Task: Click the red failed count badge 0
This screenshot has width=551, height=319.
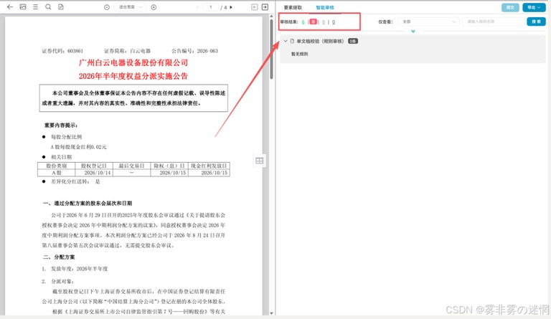Action: [x=314, y=22]
